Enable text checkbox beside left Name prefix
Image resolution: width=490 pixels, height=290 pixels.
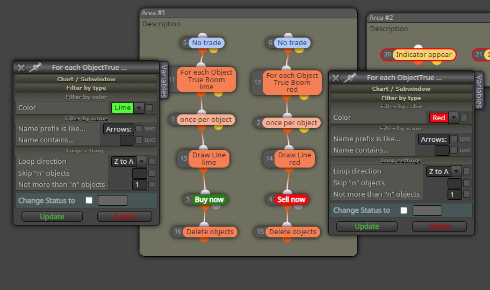pyautogui.click(x=139, y=128)
